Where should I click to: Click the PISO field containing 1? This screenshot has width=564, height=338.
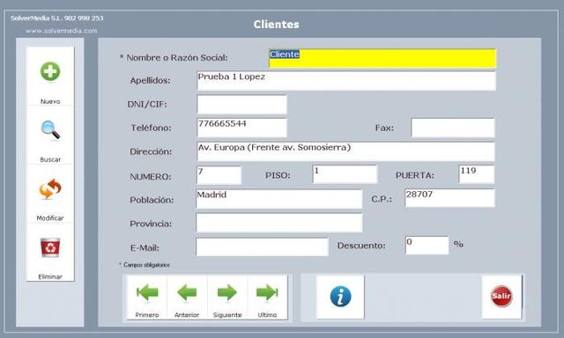[x=345, y=174]
